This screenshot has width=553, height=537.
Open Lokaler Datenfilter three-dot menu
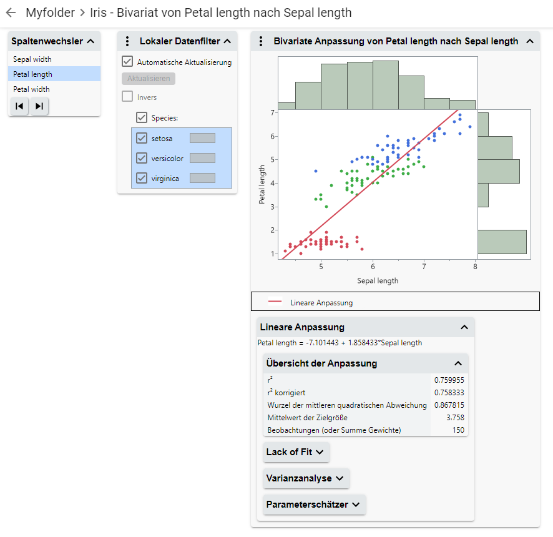pyautogui.click(x=127, y=41)
